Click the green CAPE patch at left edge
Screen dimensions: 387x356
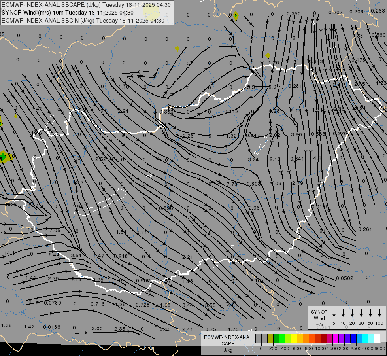pyautogui.click(x=4, y=157)
